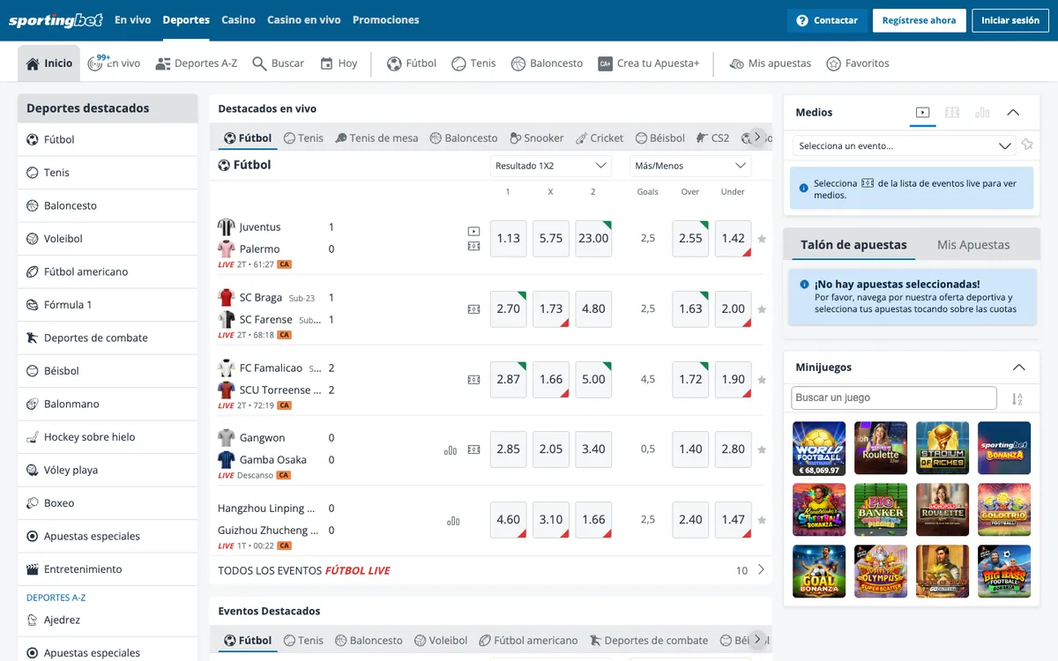Sort the Minijuegos list
Screen dimensions: 1058x661
click(x=1017, y=398)
